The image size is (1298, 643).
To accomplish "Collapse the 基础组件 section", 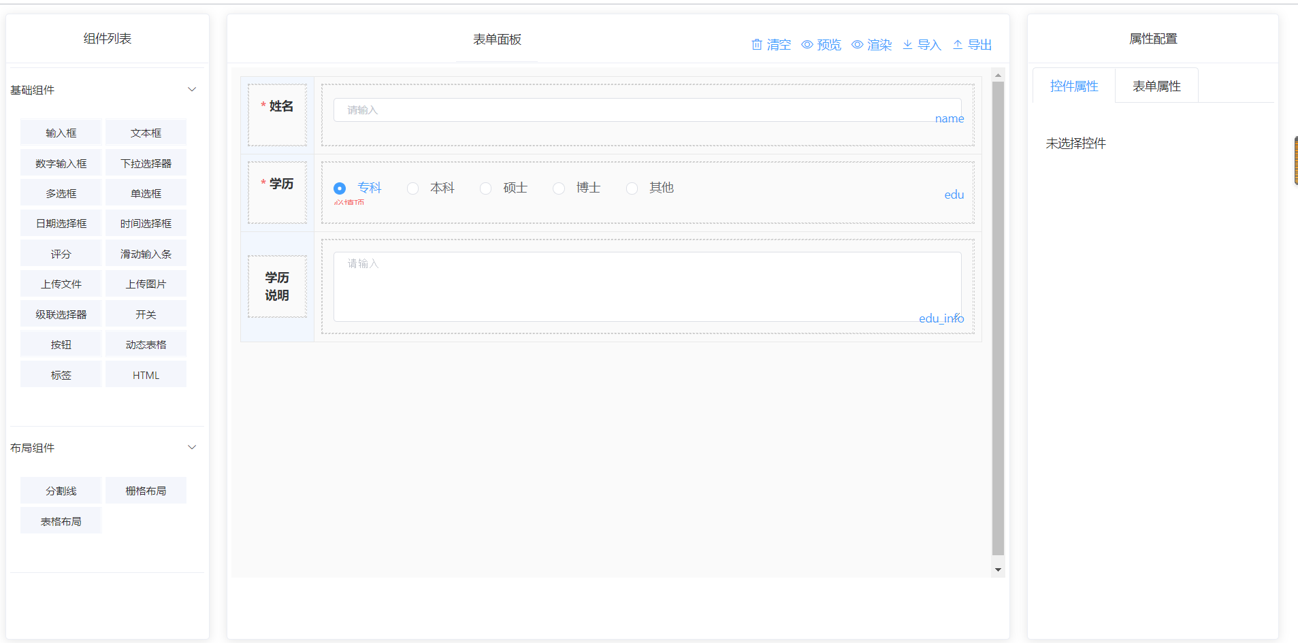I will [x=192, y=90].
